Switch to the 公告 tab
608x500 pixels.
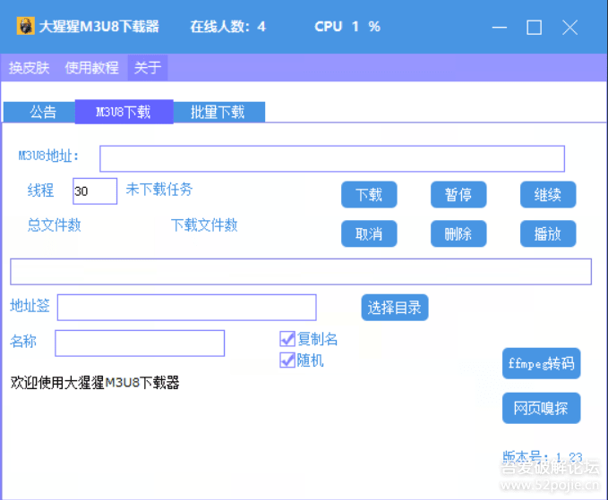click(42, 112)
